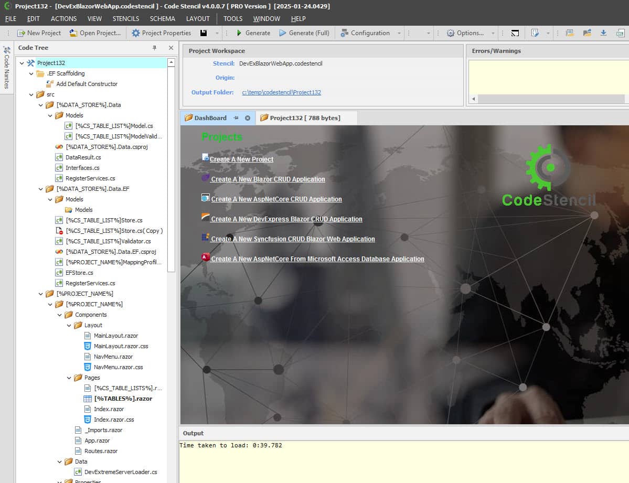Image resolution: width=629 pixels, height=483 pixels.
Task: Click Create A New AspNetCore CRUD Application
Action: (x=276, y=199)
